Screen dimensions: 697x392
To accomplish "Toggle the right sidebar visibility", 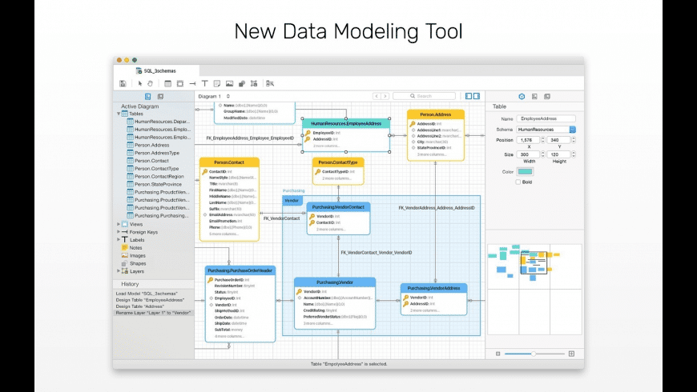I will 477,96.
